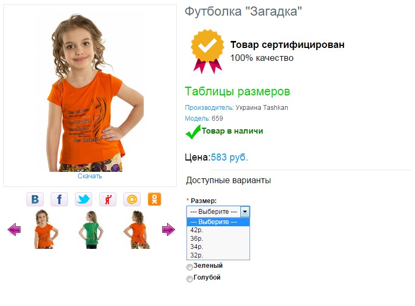Share via the Twitter bird icon
Viewport: 415px width, 306px height.
point(84,199)
